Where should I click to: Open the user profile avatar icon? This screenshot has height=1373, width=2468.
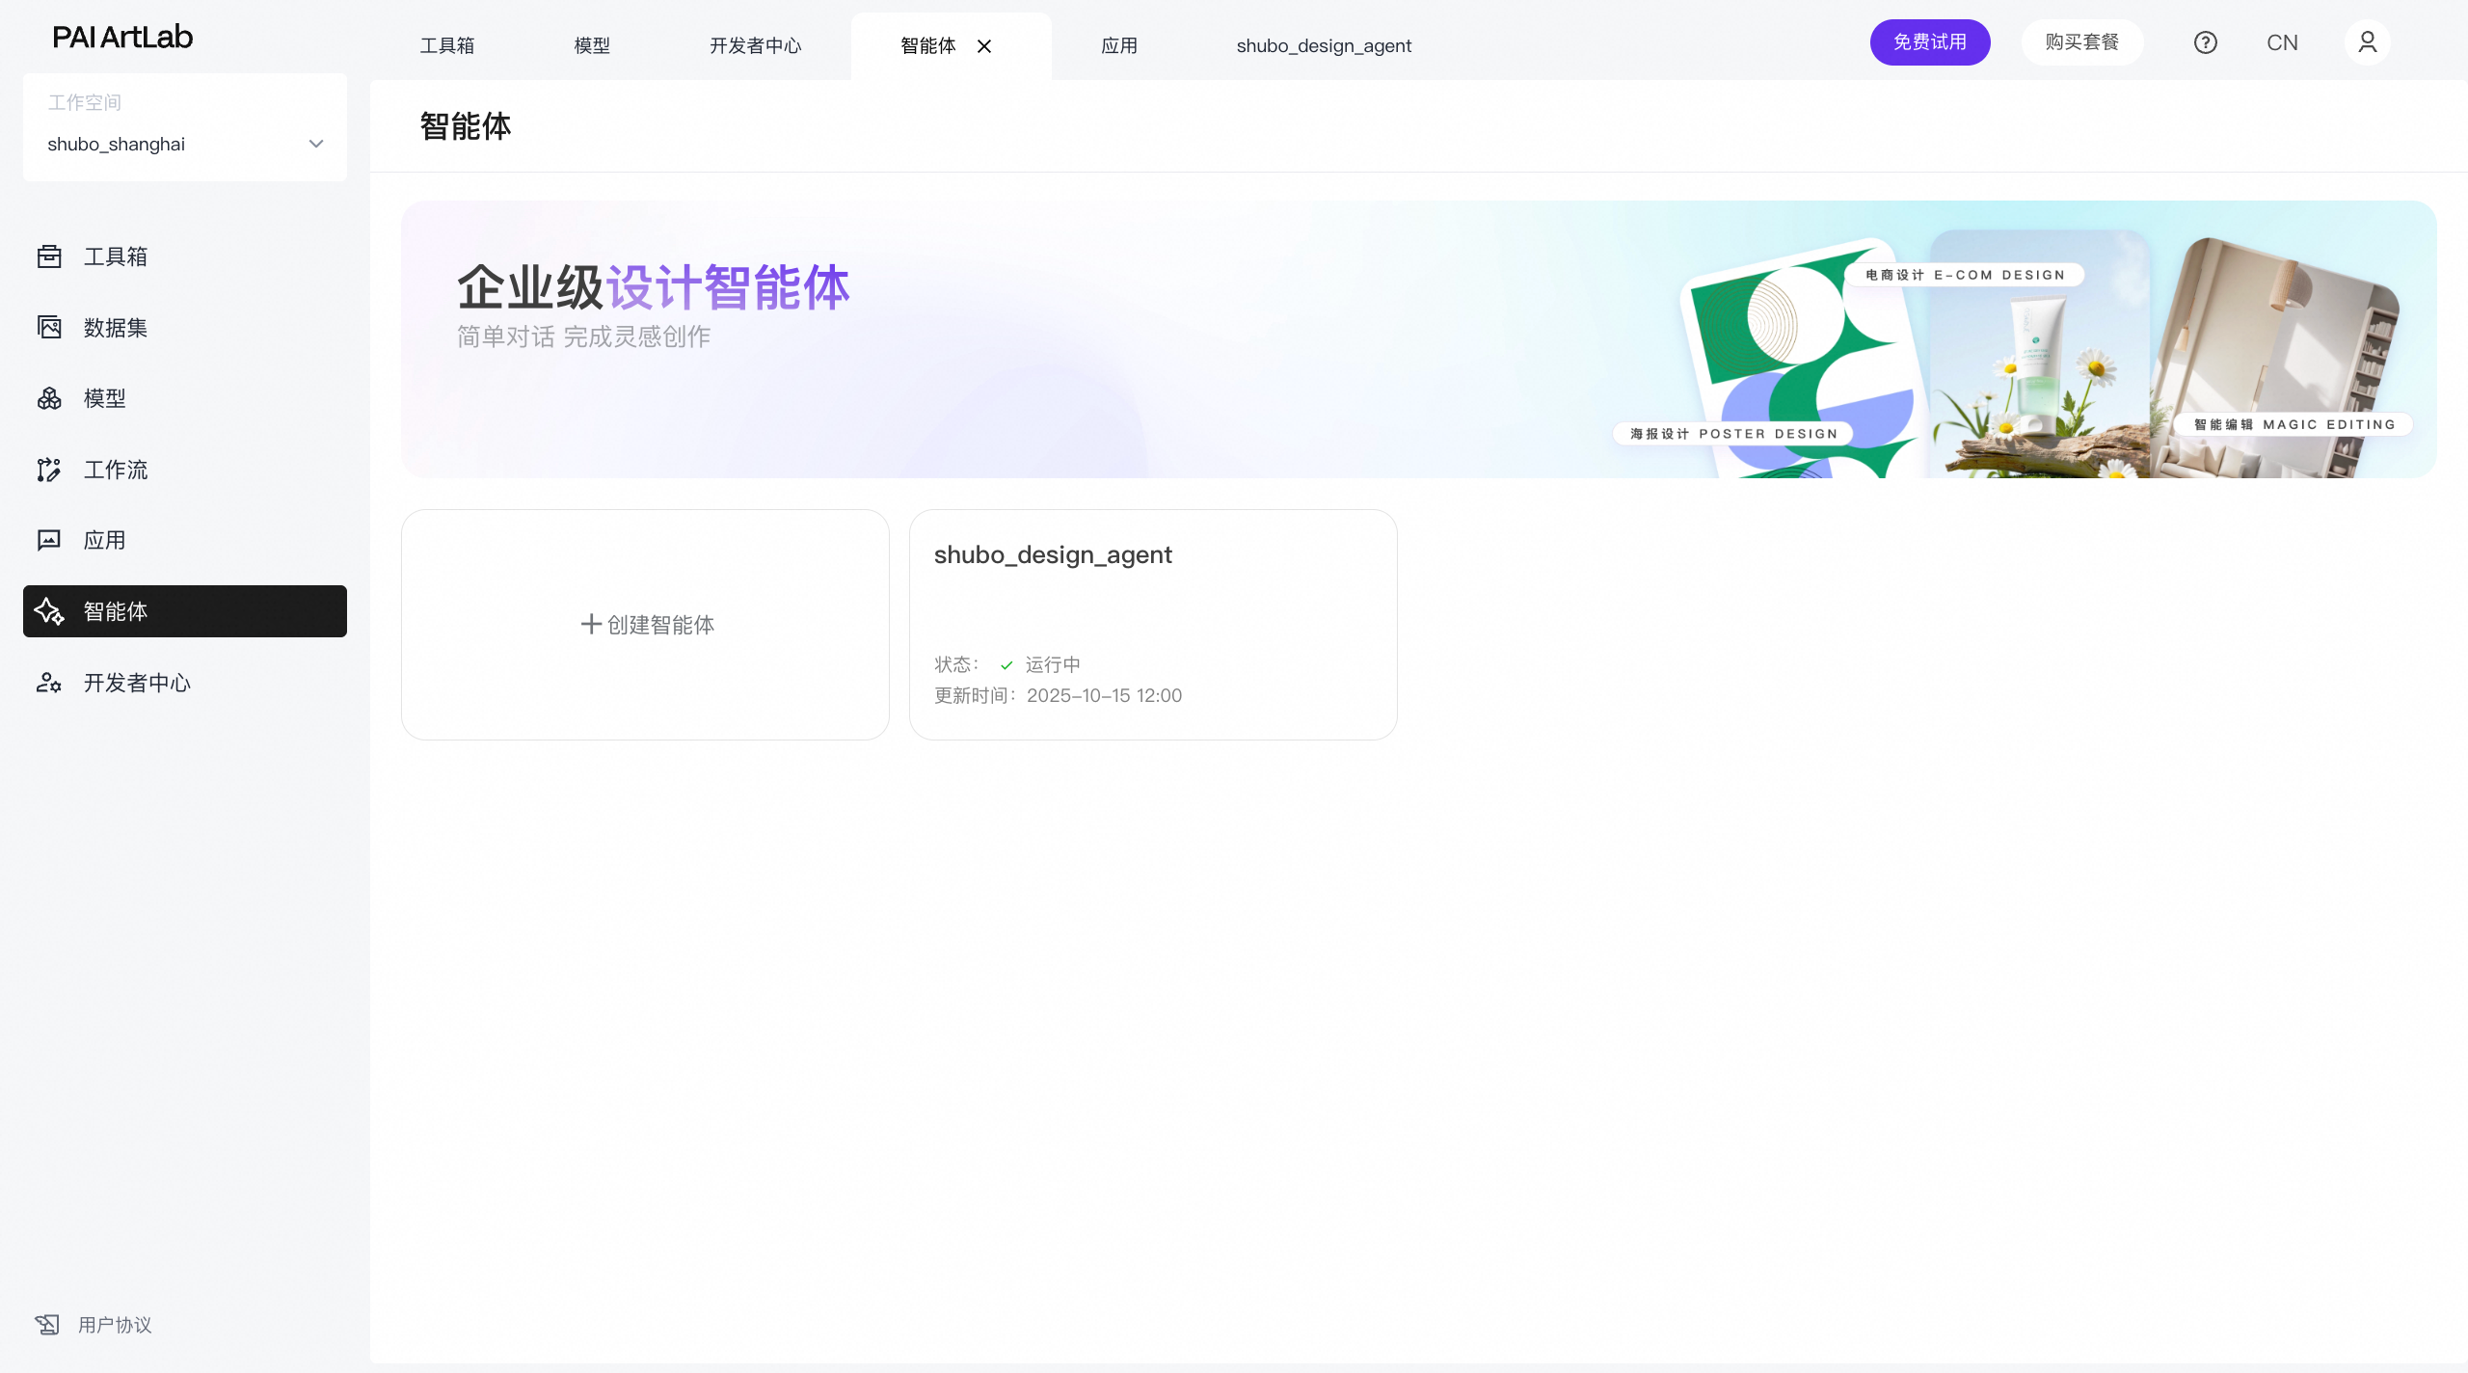(2367, 42)
